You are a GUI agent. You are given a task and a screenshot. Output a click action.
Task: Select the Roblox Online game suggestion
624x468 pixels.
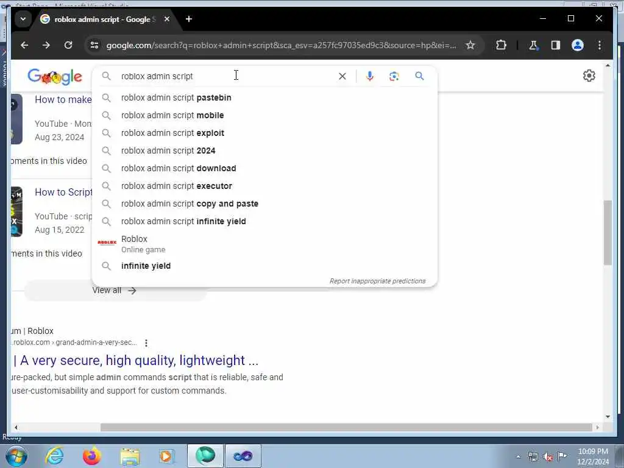264,244
